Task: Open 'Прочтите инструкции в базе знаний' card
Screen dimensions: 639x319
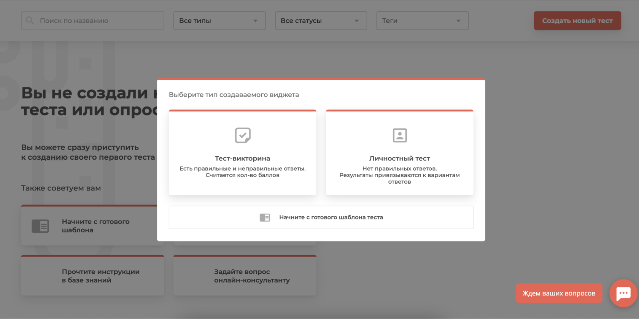Action: [92, 275]
